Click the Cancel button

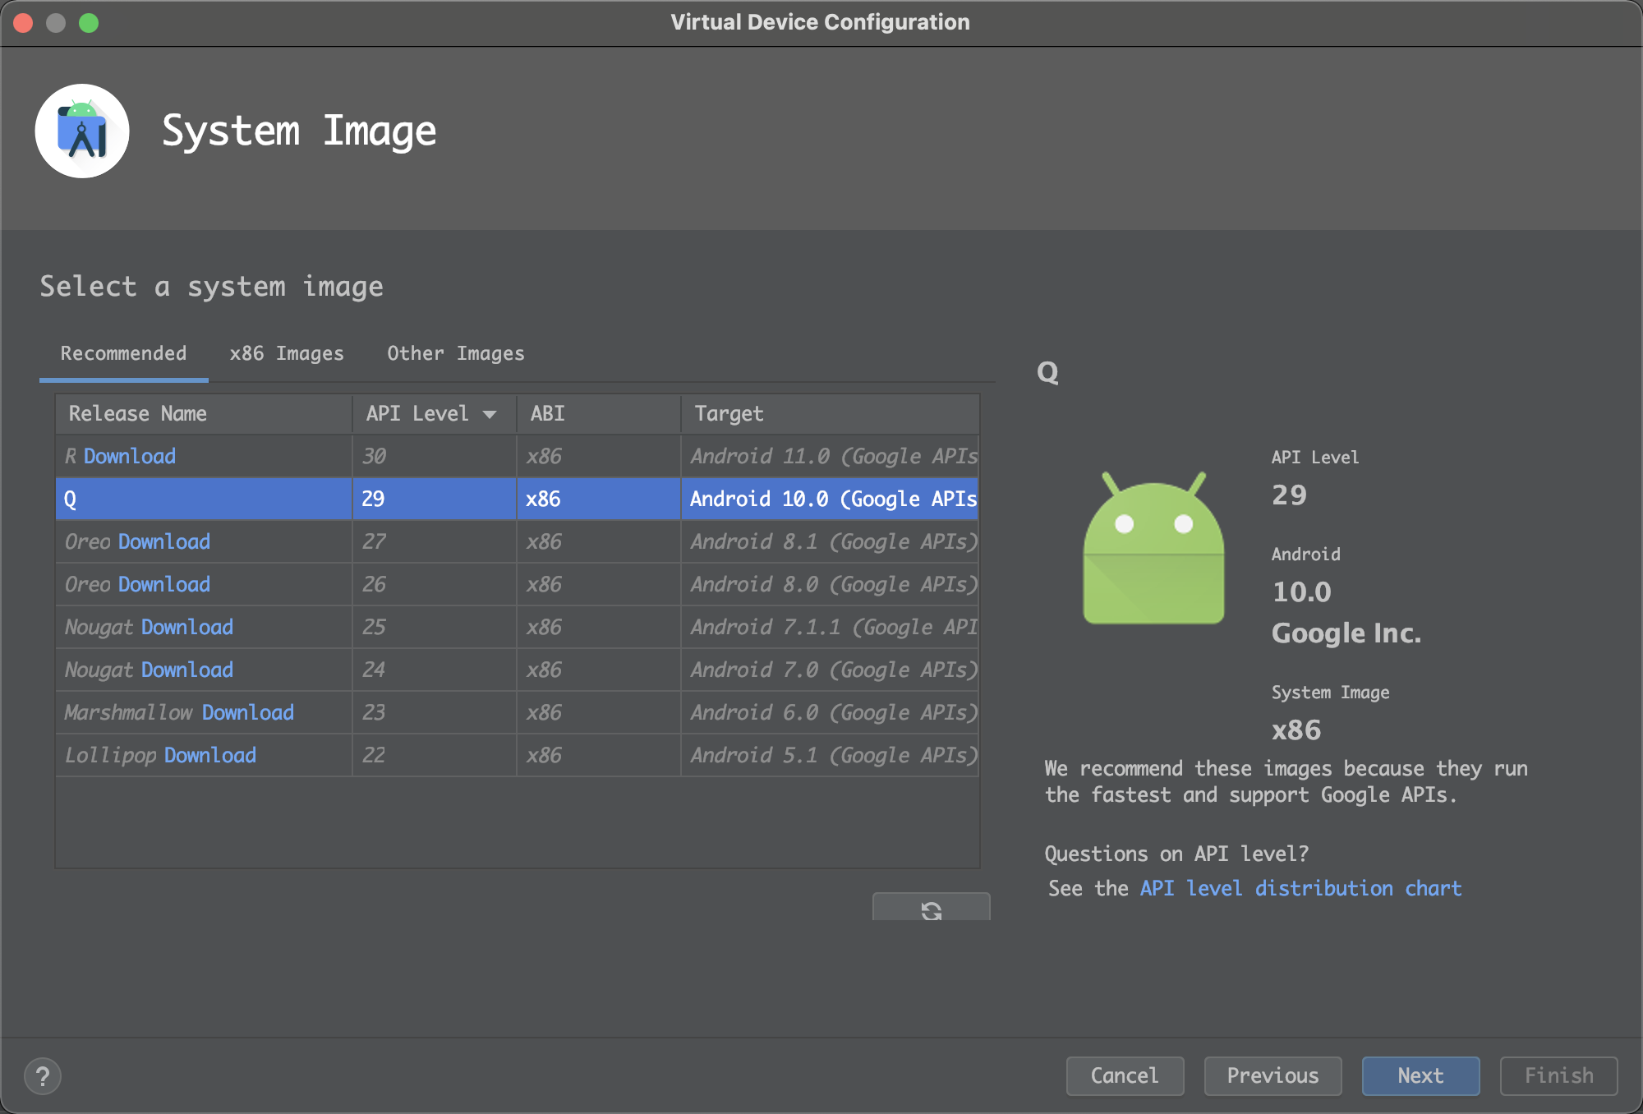point(1125,1075)
